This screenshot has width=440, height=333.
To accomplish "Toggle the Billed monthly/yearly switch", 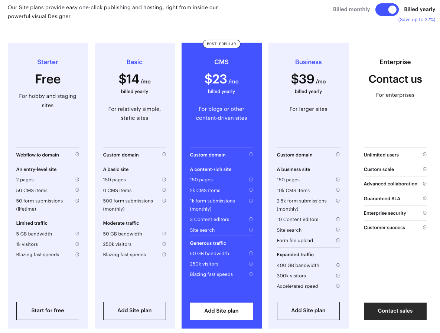I will click(x=387, y=10).
